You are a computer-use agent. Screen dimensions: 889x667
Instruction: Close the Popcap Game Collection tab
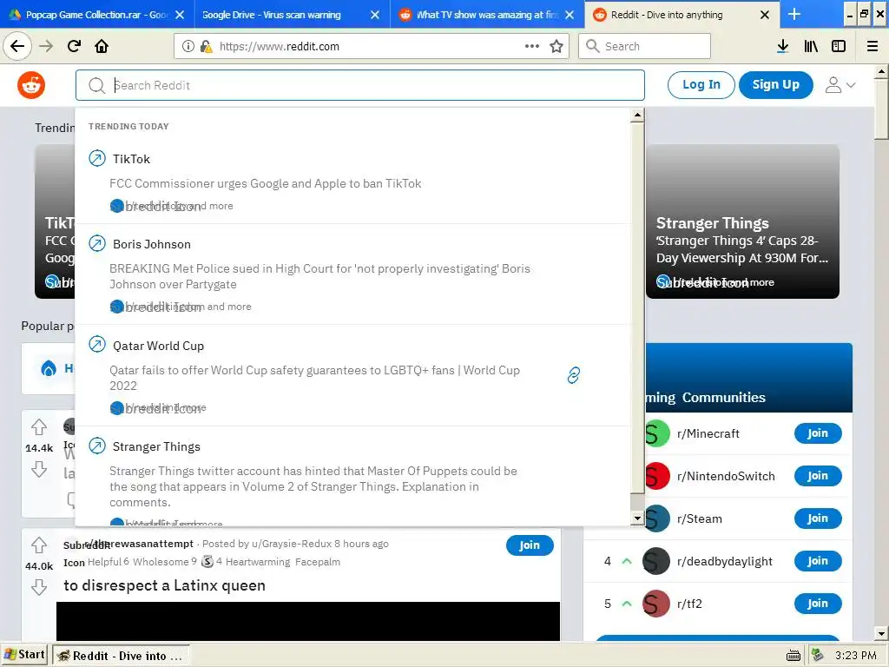(180, 15)
